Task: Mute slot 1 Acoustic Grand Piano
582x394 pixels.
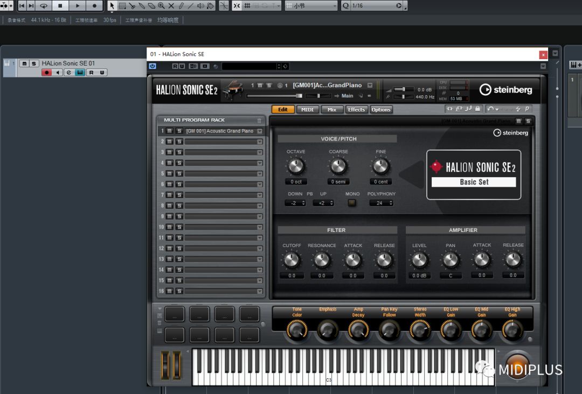Action: (x=170, y=131)
